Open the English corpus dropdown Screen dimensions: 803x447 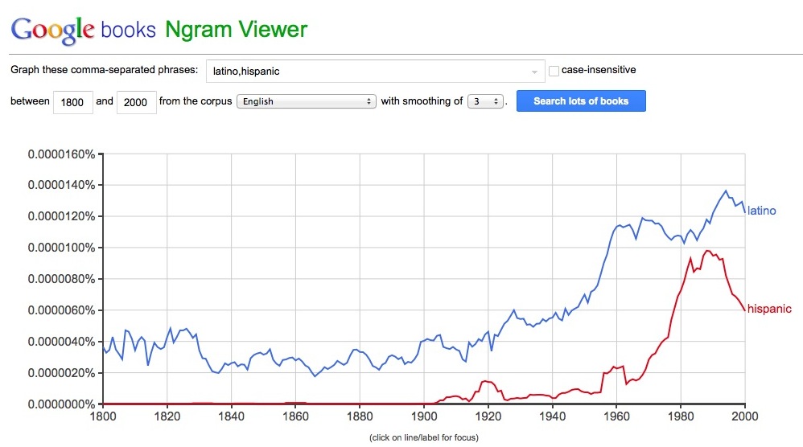coord(307,101)
